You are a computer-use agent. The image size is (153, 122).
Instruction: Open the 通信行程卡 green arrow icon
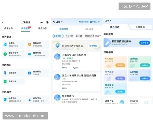[x=5, y=54]
